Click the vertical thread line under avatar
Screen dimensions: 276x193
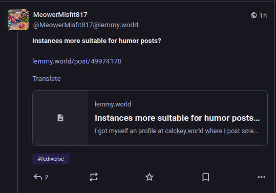coord(18,113)
